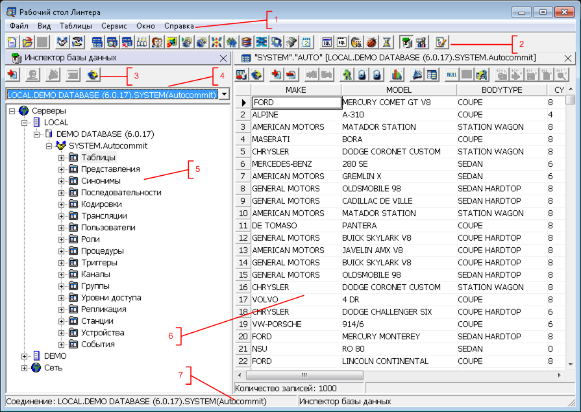The height and width of the screenshot is (412, 581).
Task: Click the bar chart icon in table toolbar
Action: (397, 75)
